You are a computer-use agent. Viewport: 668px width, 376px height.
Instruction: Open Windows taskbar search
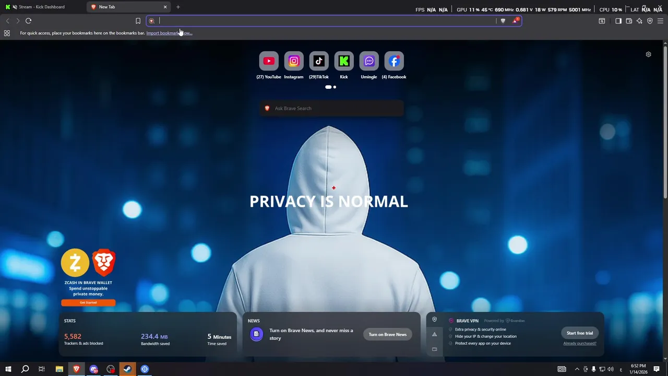pyautogui.click(x=25, y=369)
